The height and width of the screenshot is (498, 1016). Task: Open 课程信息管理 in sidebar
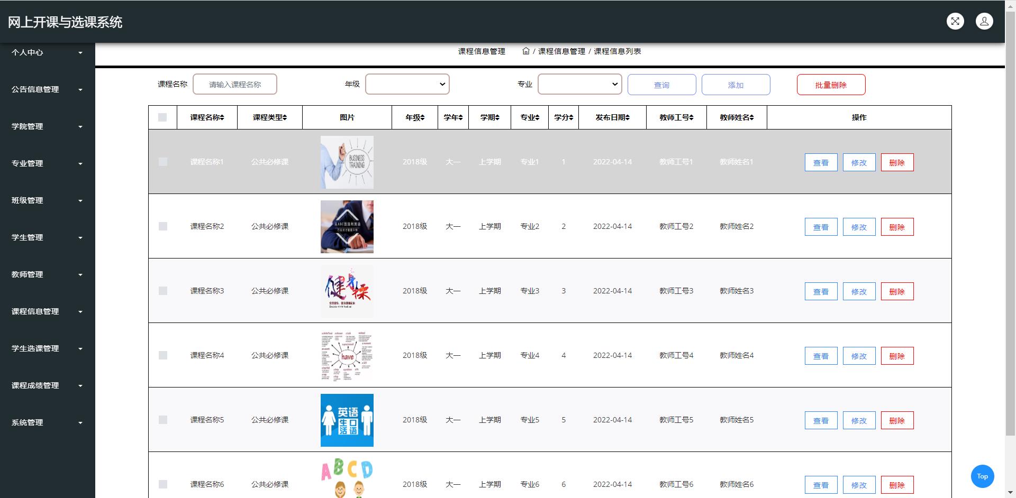tap(47, 311)
